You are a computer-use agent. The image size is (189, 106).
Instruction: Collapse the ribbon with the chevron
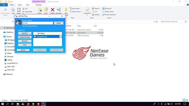tap(185, 5)
